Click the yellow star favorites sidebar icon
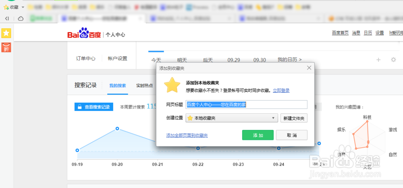The height and width of the screenshot is (188, 403). click(x=6, y=33)
